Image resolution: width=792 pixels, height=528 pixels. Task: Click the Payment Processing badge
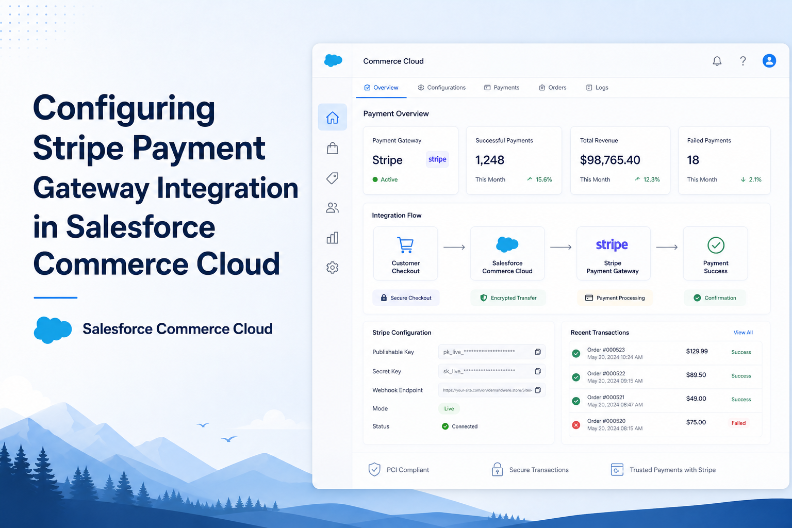point(615,298)
